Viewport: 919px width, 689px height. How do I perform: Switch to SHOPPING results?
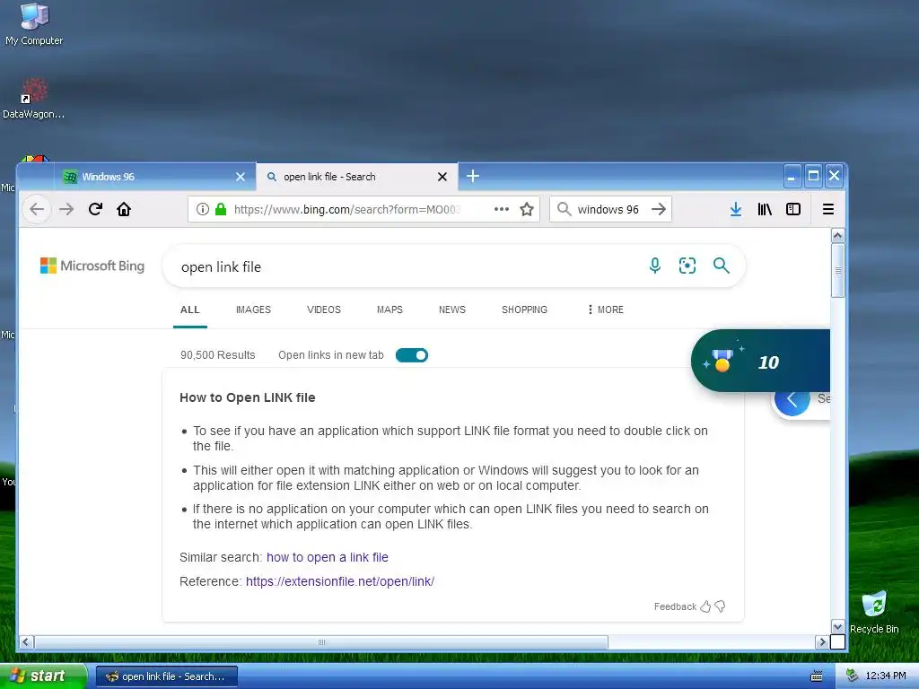524,310
